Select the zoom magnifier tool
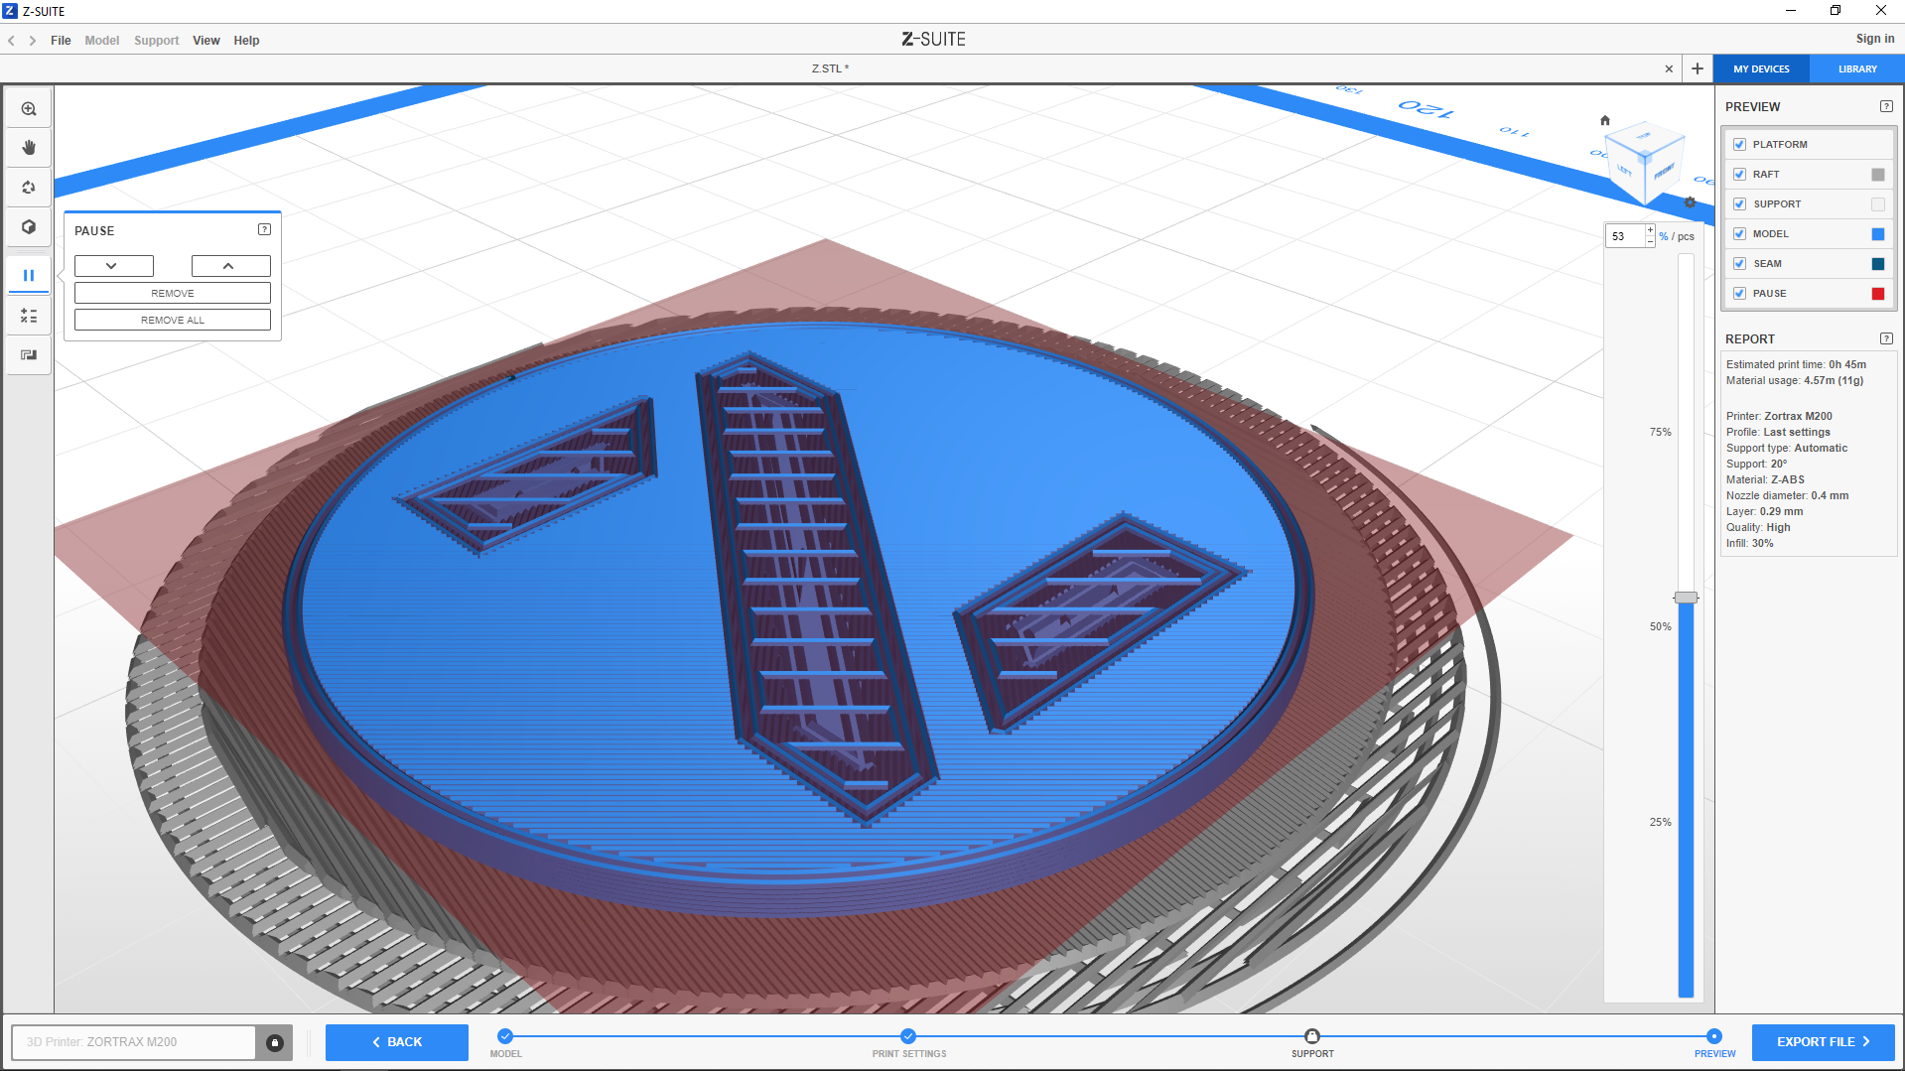This screenshot has height=1071, width=1905. point(29,109)
